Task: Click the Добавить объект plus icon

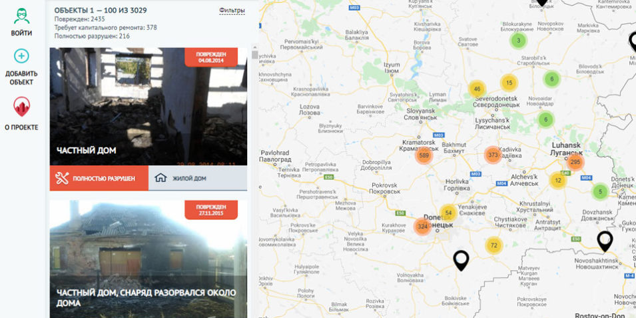Action: click(21, 55)
